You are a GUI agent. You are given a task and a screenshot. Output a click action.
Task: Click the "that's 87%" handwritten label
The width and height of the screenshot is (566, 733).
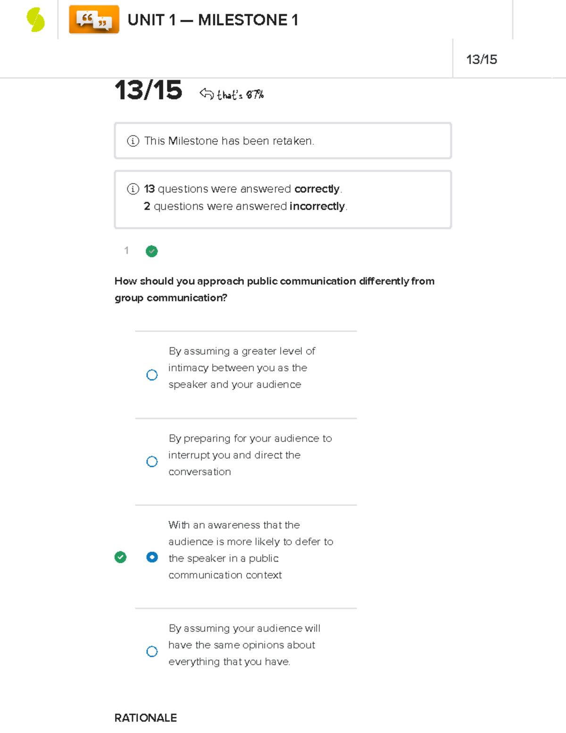click(240, 95)
